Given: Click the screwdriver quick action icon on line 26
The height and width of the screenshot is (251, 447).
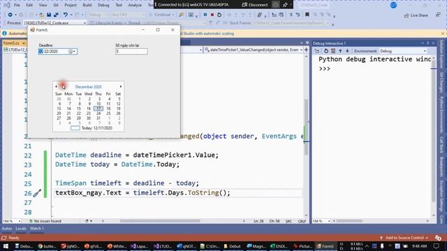Looking at the screenshot, I should point(37,193).
